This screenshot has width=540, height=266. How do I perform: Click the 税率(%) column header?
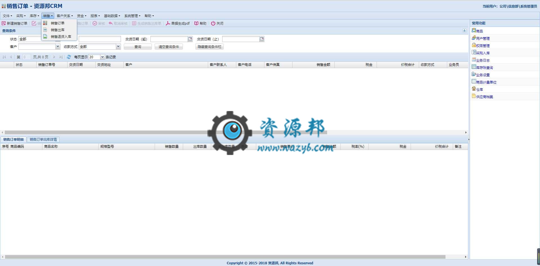pos(354,147)
